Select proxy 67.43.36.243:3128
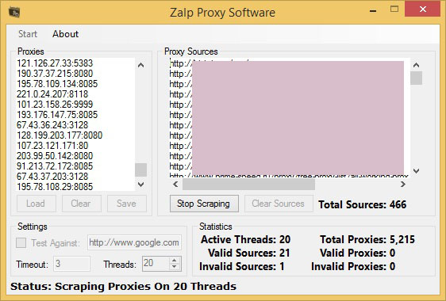This screenshot has width=446, height=301. [52, 125]
